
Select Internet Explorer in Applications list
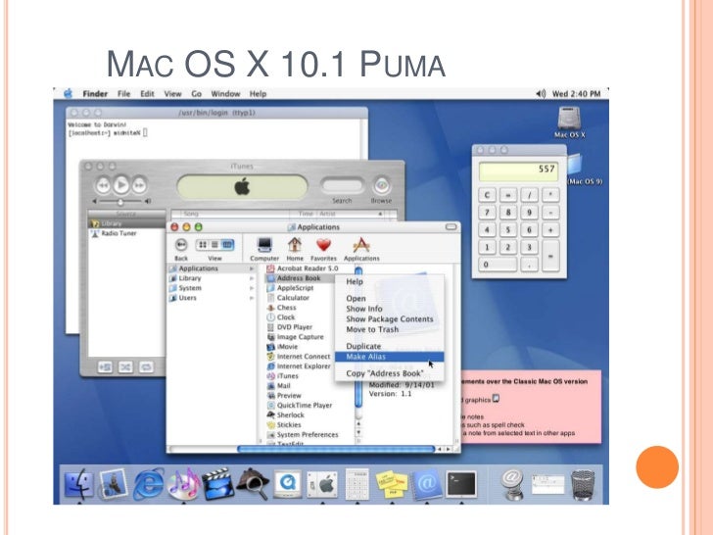(x=299, y=366)
